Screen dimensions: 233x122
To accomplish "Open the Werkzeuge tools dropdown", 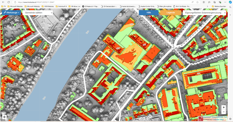I will coord(11,13).
